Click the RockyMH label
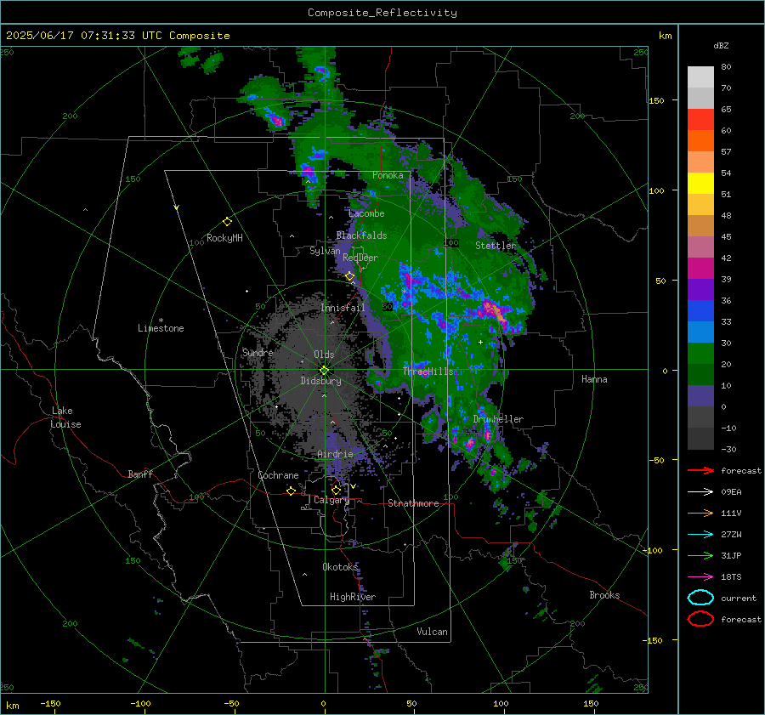The image size is (765, 715). pyautogui.click(x=224, y=238)
